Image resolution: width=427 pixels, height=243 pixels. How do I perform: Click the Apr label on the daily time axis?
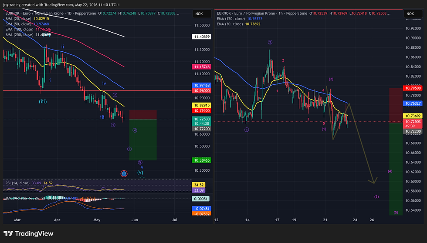(57, 220)
